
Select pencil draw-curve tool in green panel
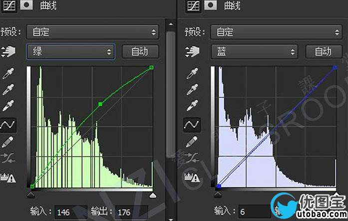pos(7,142)
